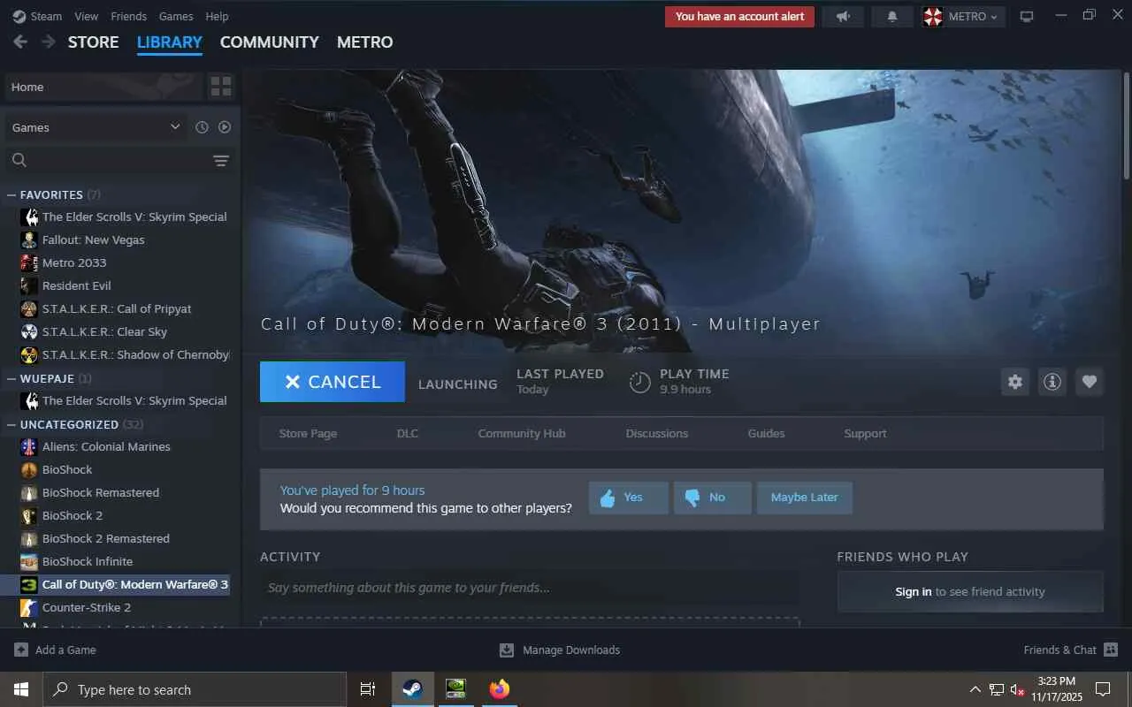Screen dimensions: 1132x707
Task: Open the DLC tab
Action: [x=408, y=434]
